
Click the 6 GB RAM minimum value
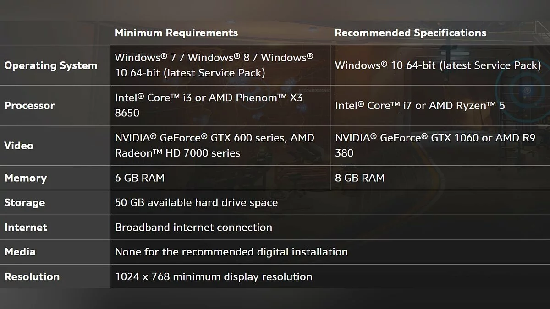point(139,178)
